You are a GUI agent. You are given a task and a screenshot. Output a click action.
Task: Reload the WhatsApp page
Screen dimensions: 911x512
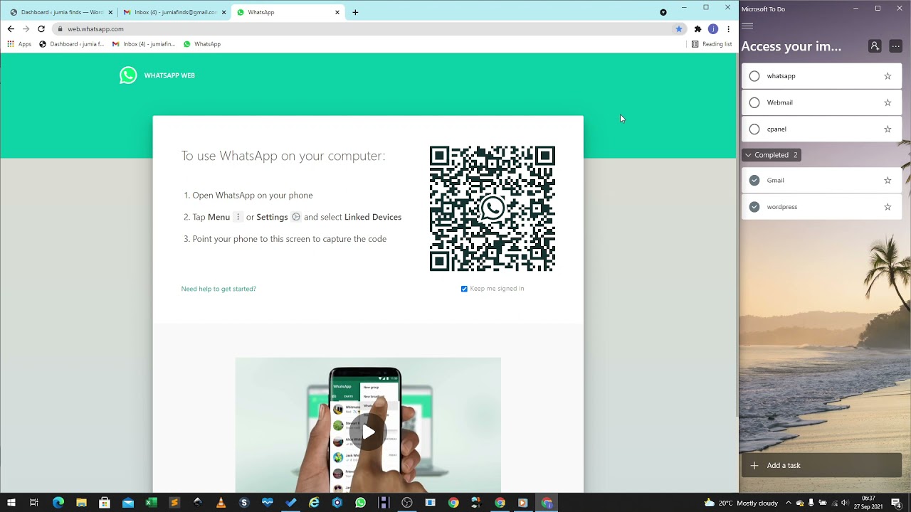pyautogui.click(x=41, y=29)
